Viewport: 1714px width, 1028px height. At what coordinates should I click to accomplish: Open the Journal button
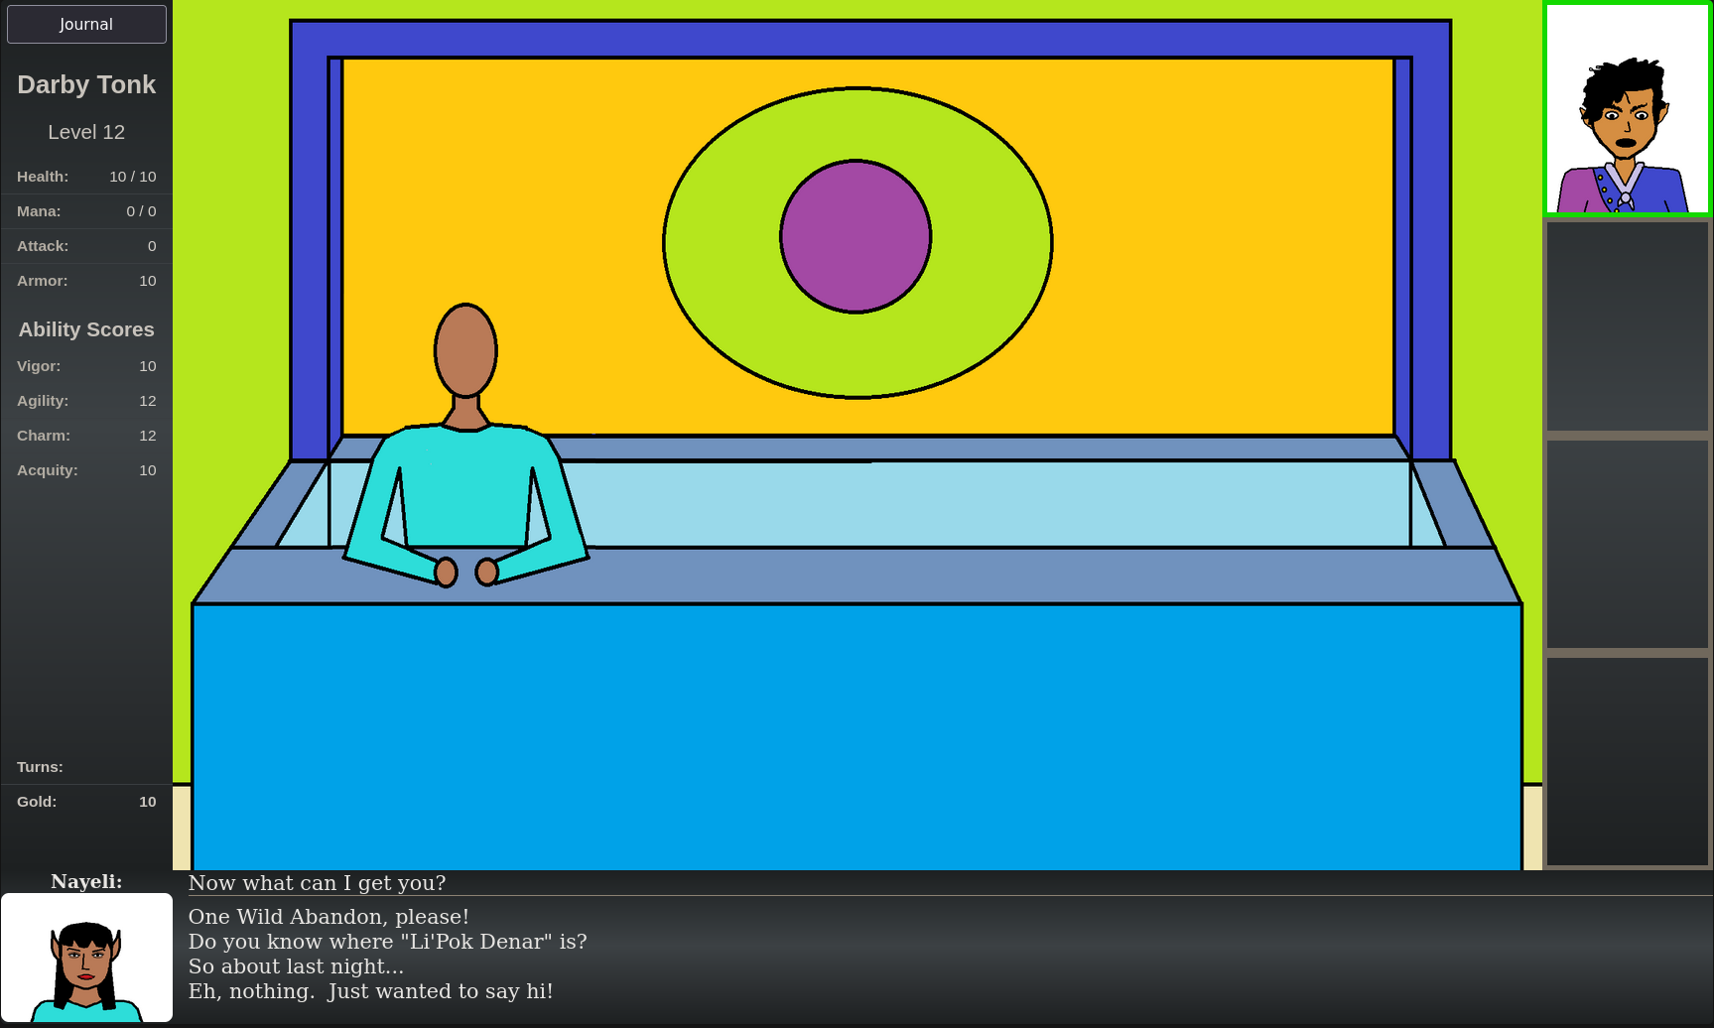click(x=86, y=24)
